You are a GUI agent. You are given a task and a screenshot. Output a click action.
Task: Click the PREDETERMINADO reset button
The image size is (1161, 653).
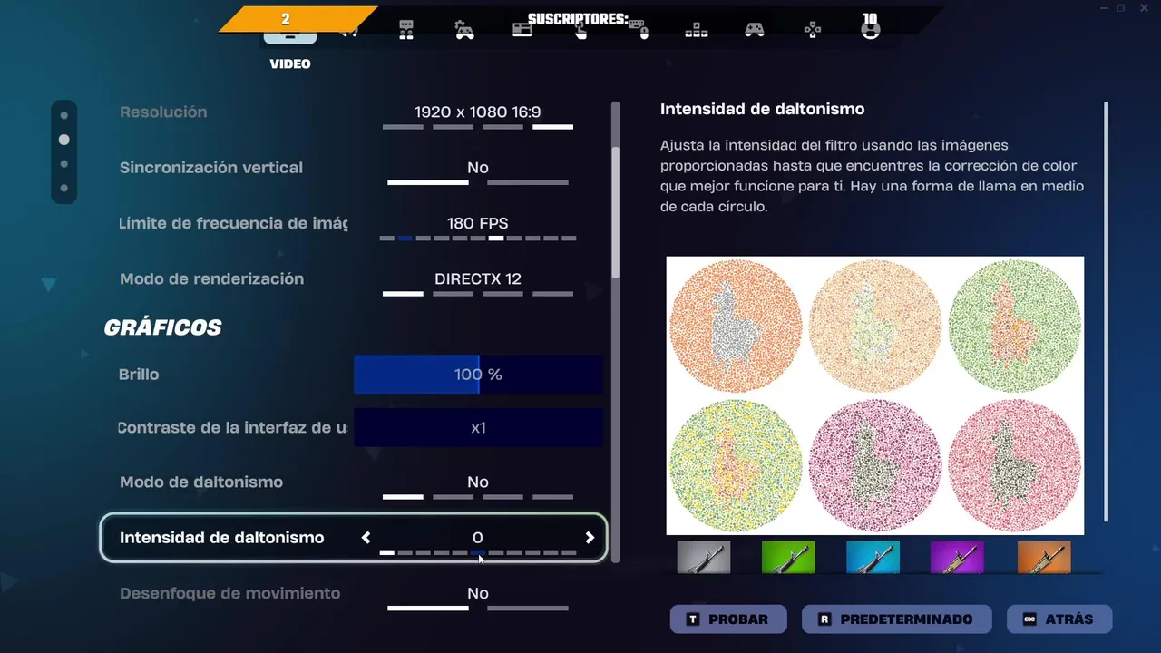[898, 619]
